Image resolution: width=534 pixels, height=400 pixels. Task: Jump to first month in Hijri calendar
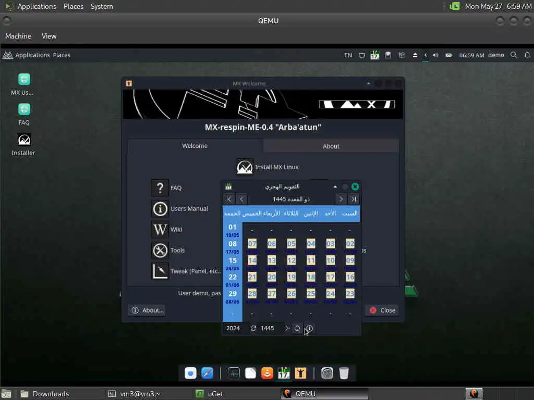229,199
